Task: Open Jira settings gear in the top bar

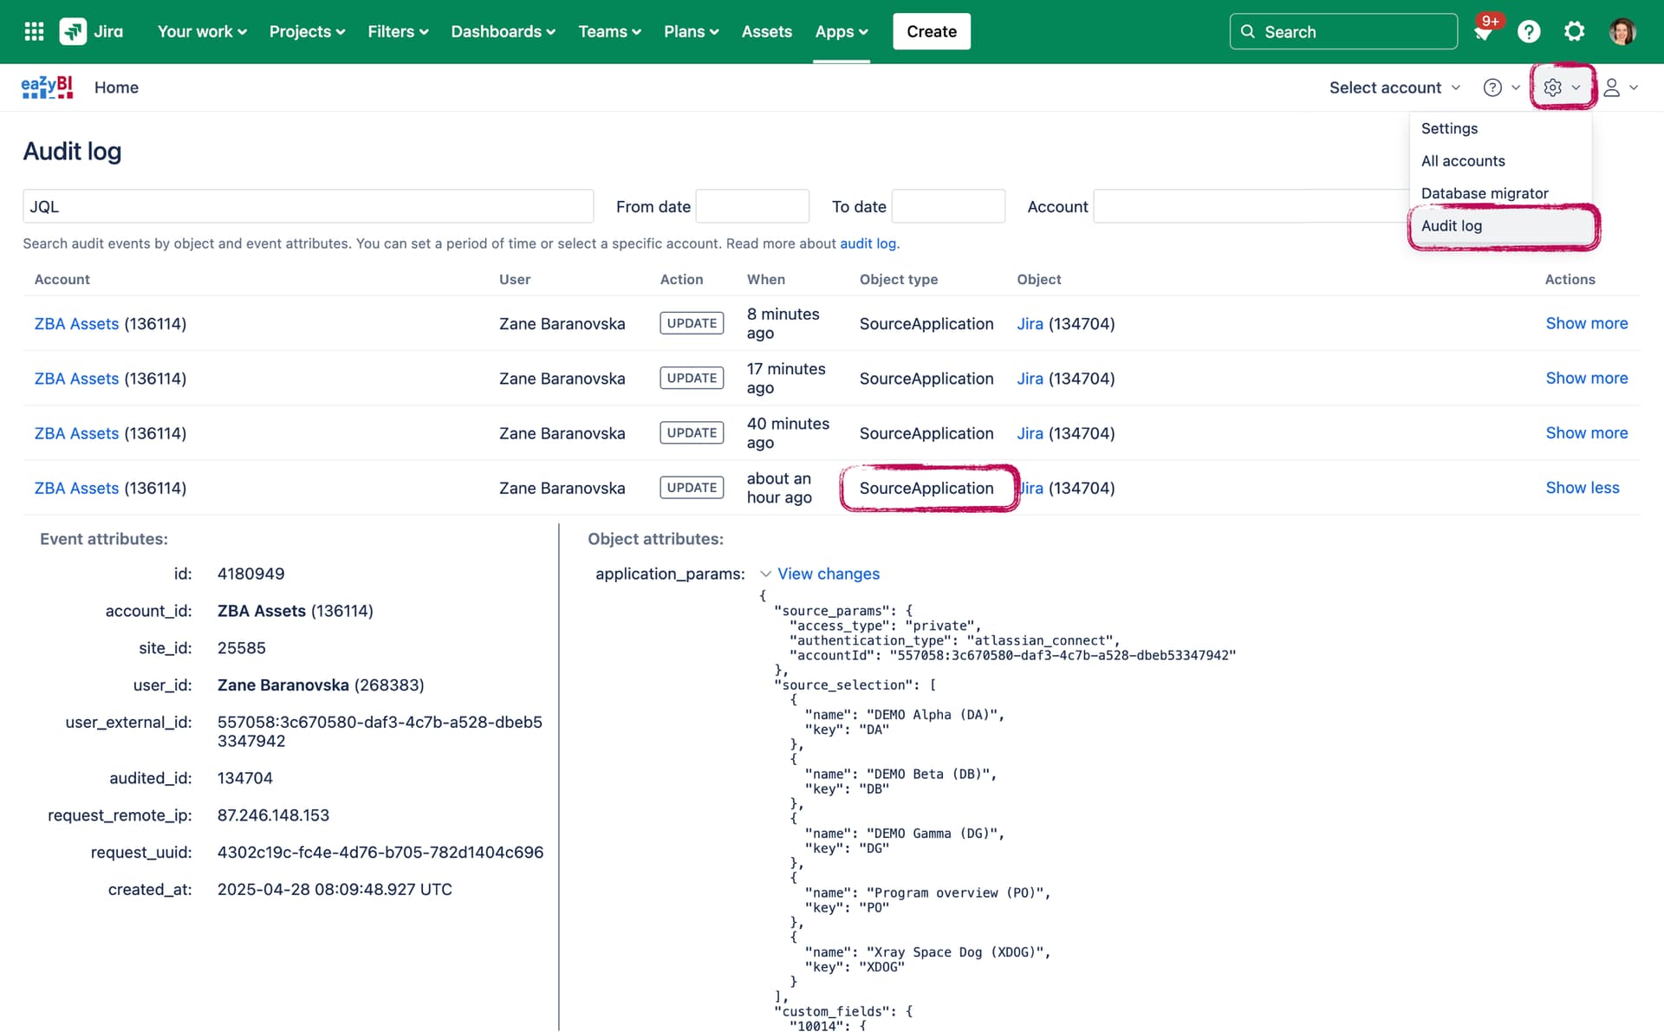Action: coord(1574,31)
